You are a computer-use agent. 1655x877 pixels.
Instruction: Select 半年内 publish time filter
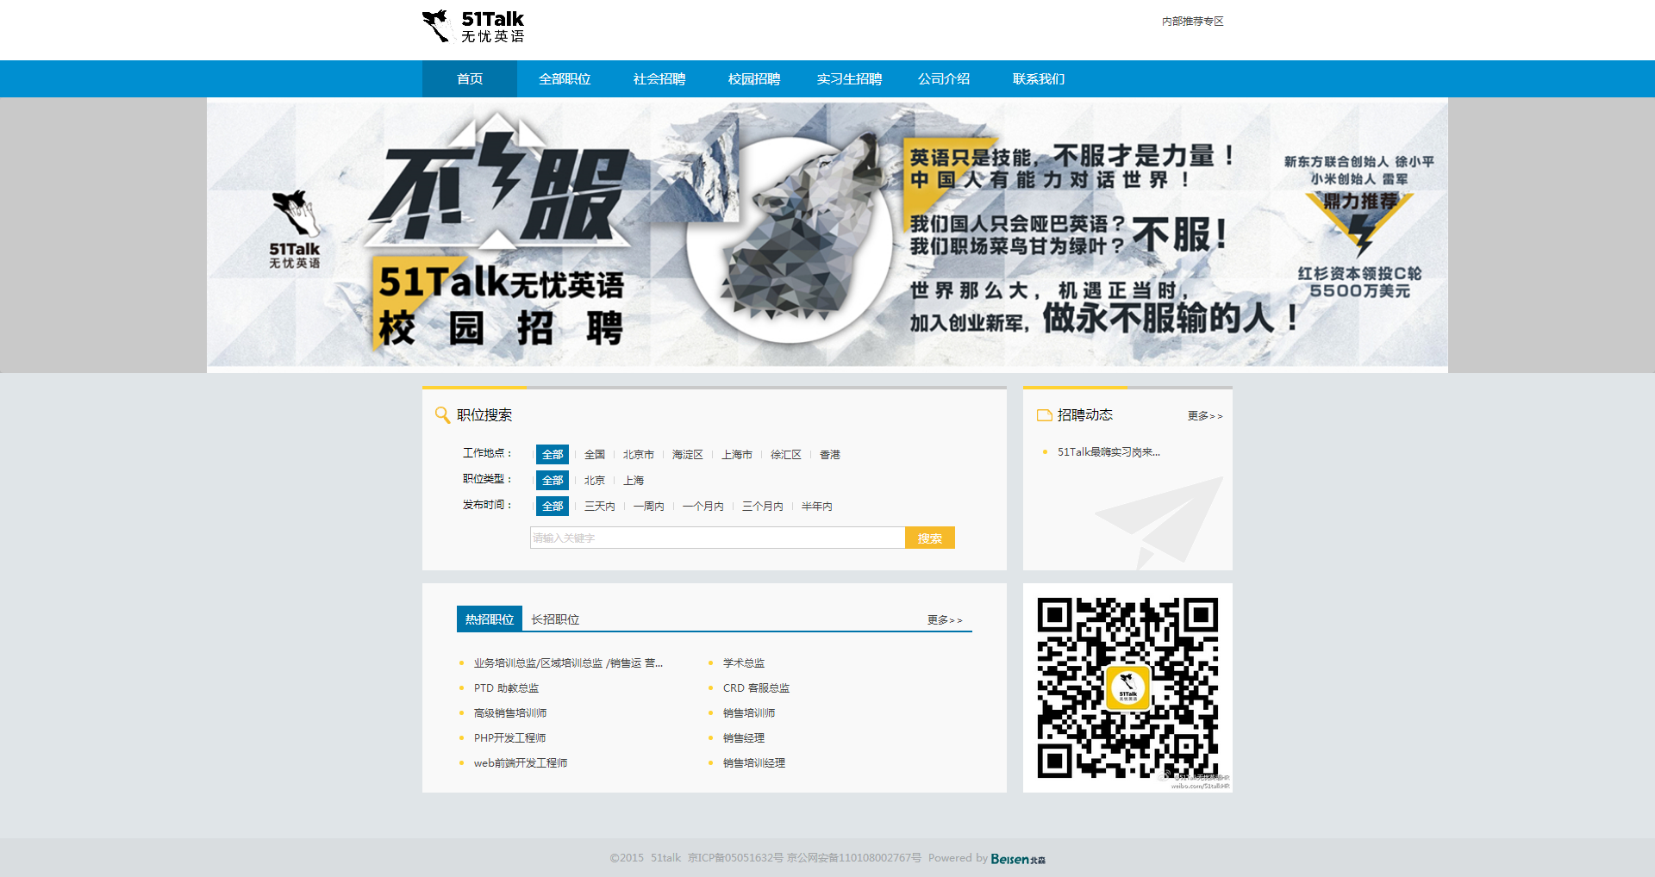pos(817,507)
